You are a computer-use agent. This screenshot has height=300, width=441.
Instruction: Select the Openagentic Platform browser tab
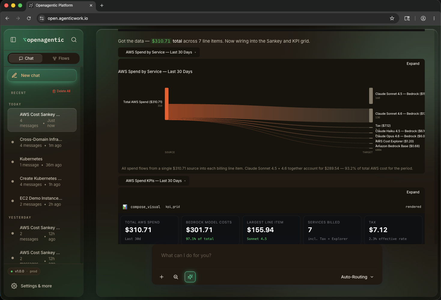click(x=61, y=5)
